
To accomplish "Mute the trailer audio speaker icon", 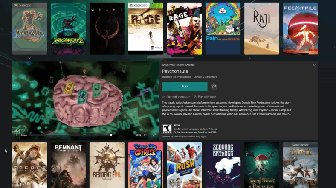I will (x=145, y=135).
